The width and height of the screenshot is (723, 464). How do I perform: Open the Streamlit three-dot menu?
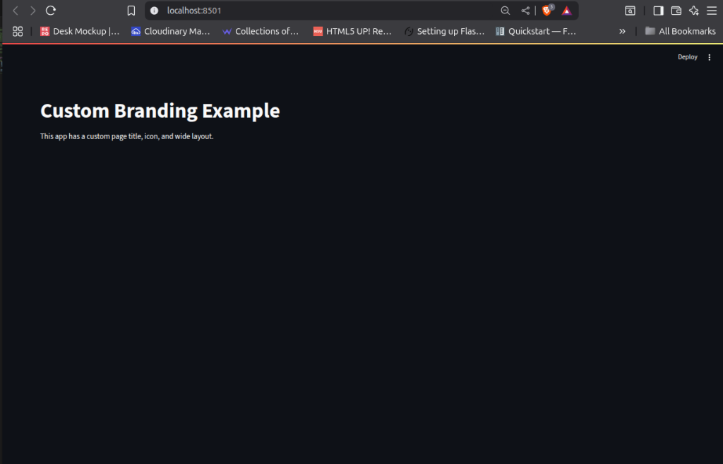pos(709,57)
